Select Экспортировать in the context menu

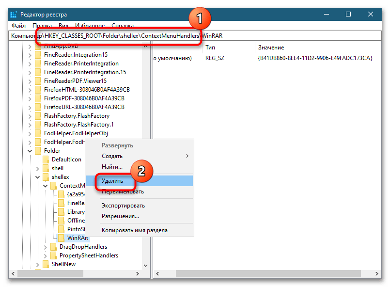123,206
